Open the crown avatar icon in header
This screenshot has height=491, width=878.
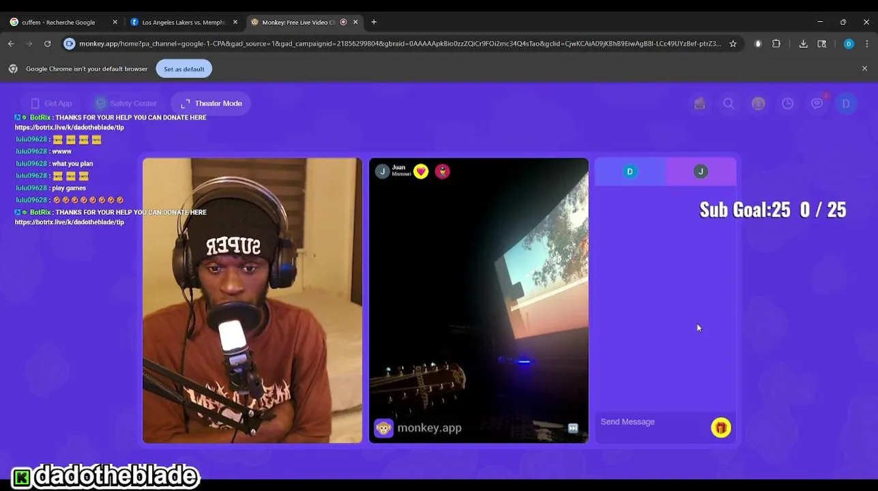tap(758, 104)
